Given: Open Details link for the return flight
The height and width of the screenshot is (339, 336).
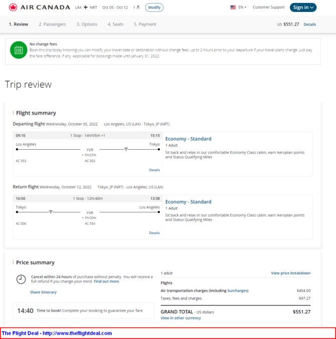Looking at the screenshot, I should (x=154, y=233).
